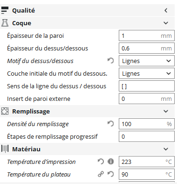Reset Densité du remplissage value
The height and width of the screenshot is (184, 177).
(110, 124)
